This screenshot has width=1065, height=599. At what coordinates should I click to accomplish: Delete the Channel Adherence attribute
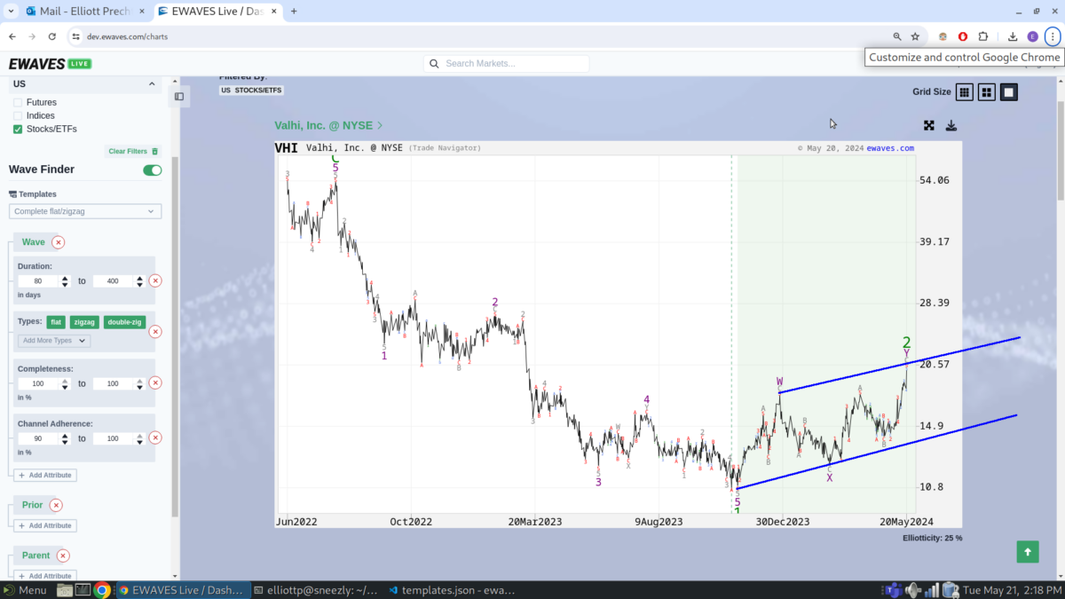pos(154,437)
